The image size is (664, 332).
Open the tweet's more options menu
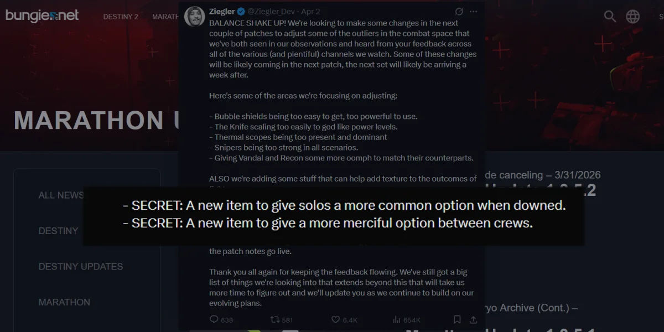(473, 11)
